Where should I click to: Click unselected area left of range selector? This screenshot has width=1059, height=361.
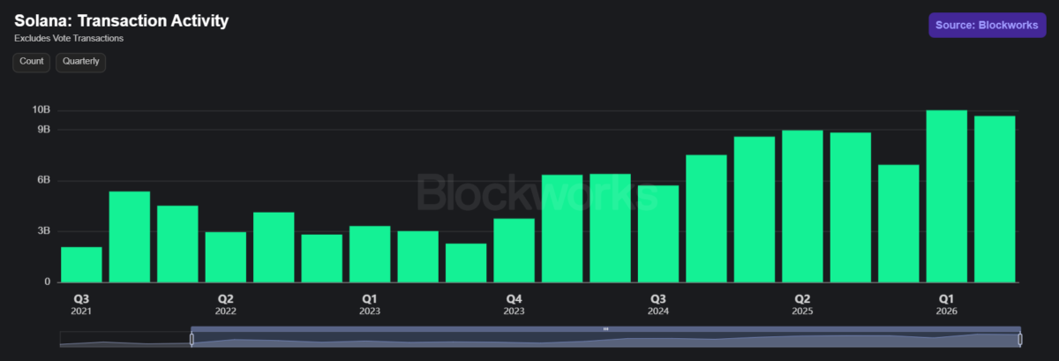125,339
